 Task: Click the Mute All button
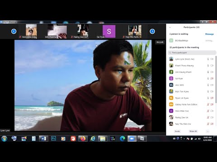pyautogui.click(x=193, y=131)
